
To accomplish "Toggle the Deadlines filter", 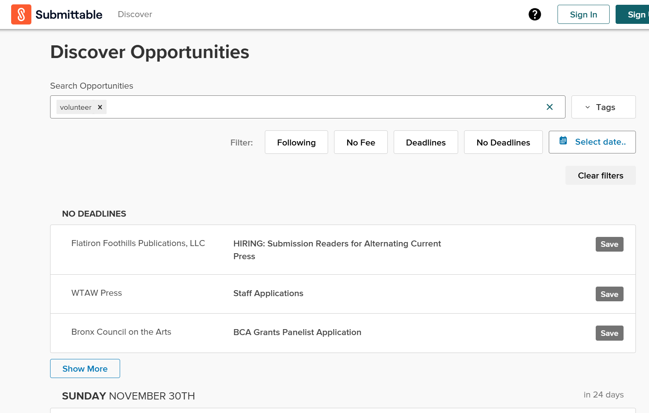I will click(x=426, y=142).
